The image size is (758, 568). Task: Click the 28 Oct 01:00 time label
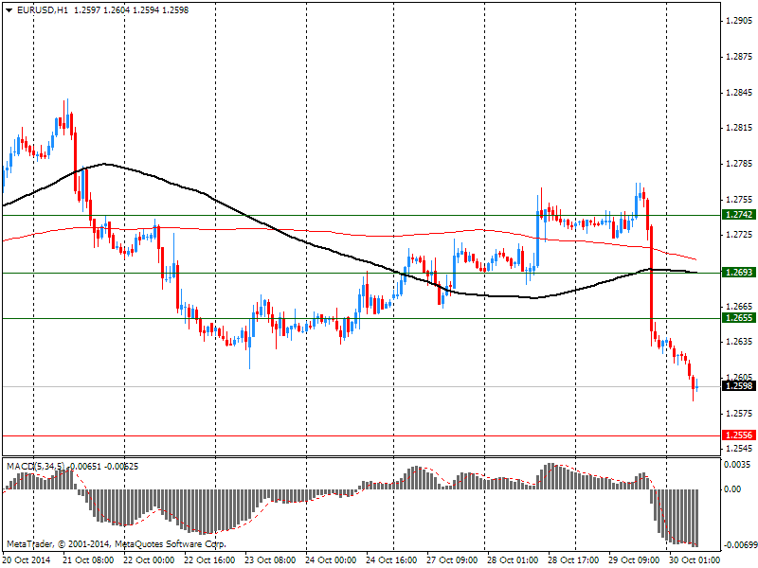tap(513, 560)
